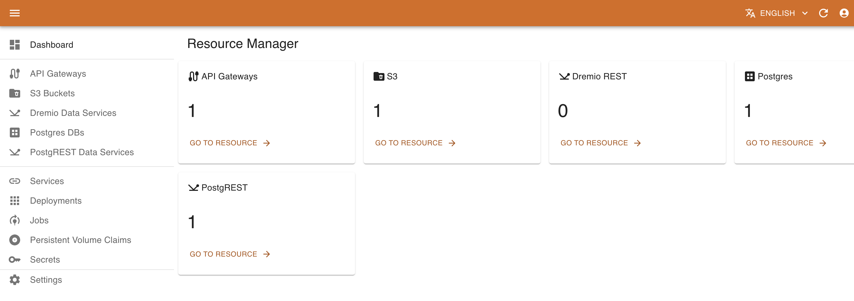Image resolution: width=854 pixels, height=301 pixels.
Task: Click the Secrets key icon
Action: [x=14, y=260]
